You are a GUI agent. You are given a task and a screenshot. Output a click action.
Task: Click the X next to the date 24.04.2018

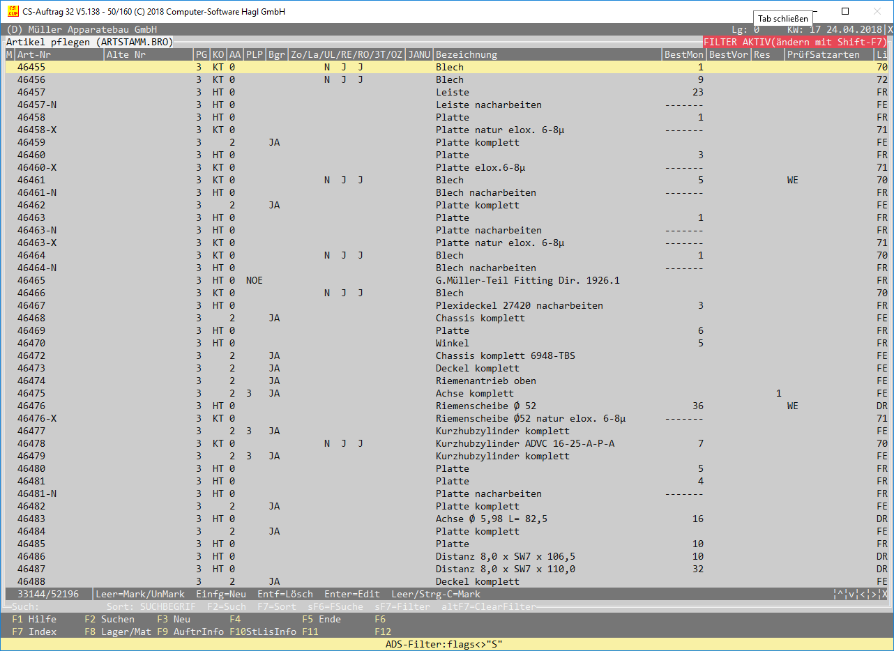coord(889,30)
